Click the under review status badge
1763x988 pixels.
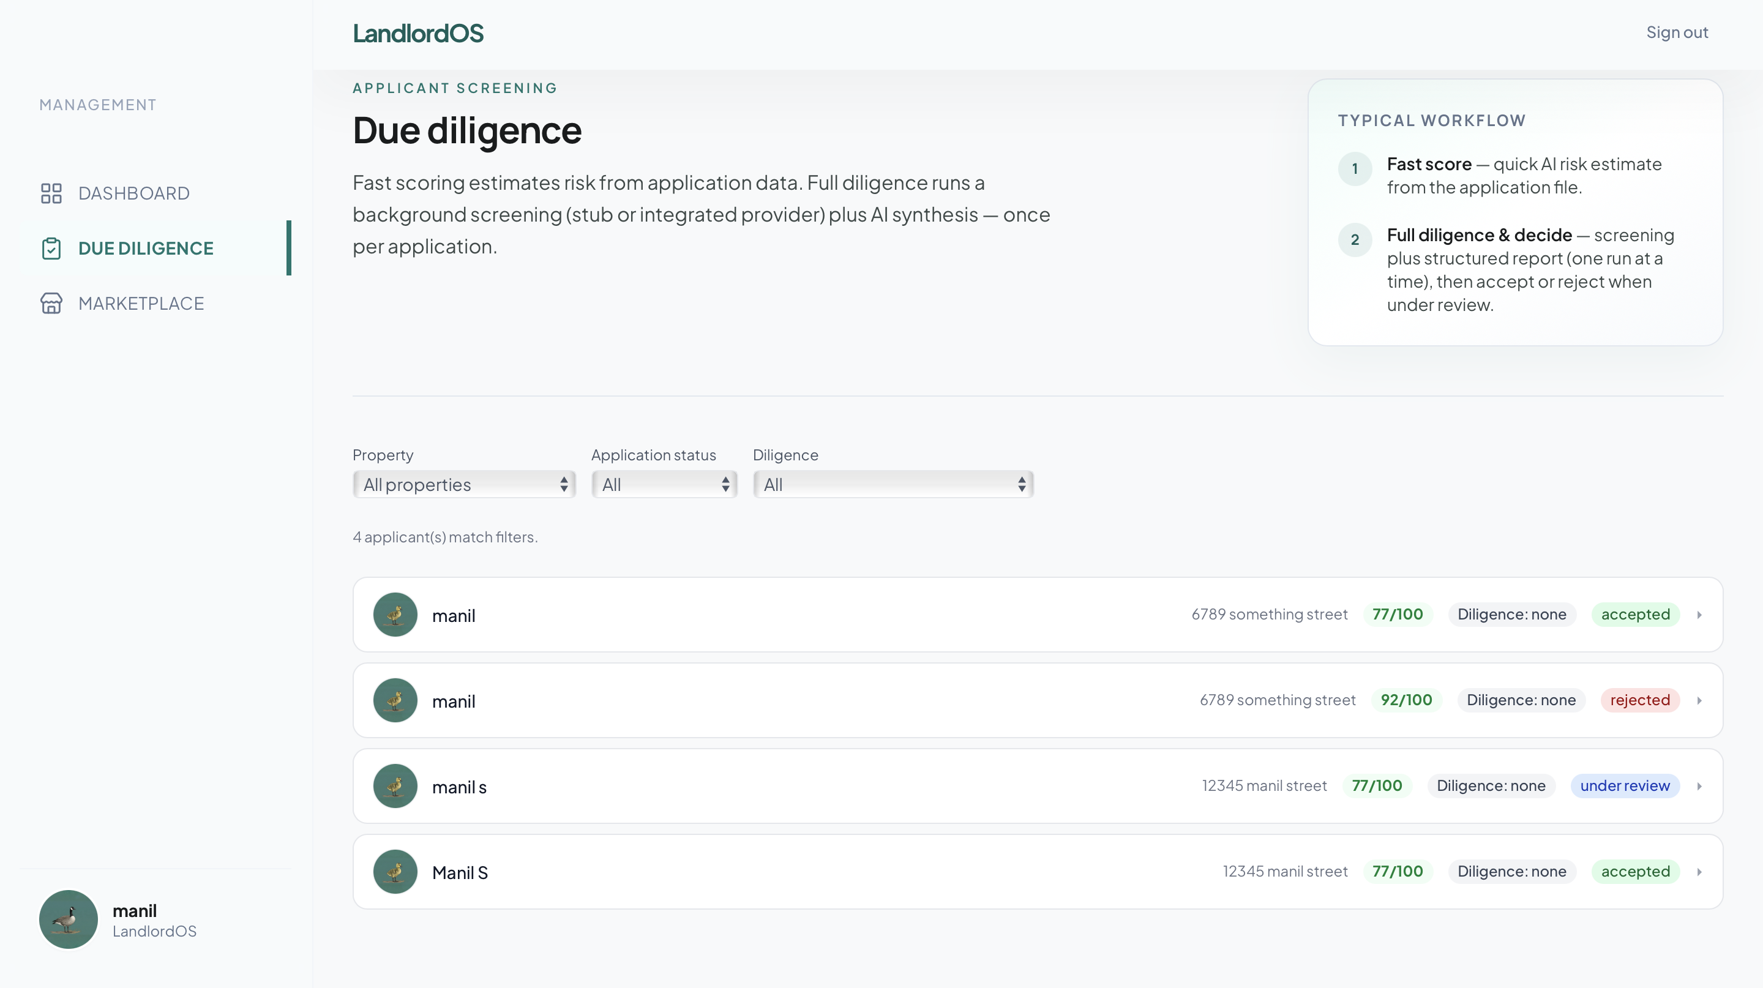tap(1625, 785)
